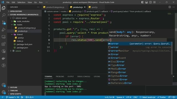Expand the node_modules folder
This screenshot has height=99, width=177.
click(x=23, y=21)
